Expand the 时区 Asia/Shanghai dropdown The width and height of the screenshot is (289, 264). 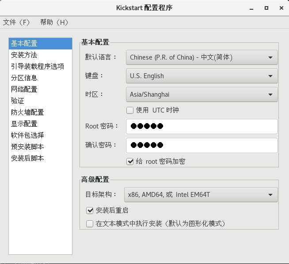(202, 94)
